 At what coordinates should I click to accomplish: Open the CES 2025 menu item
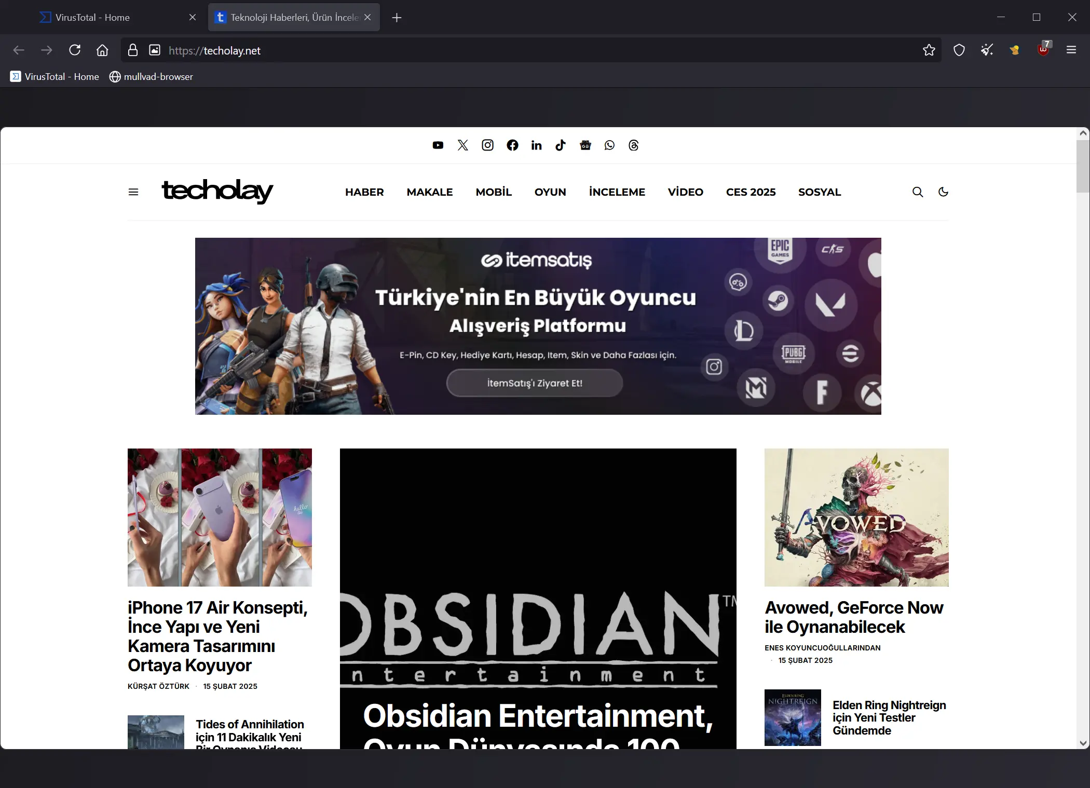751,192
